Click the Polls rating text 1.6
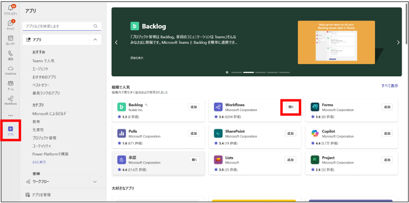409x203 pixels. [x=124, y=143]
